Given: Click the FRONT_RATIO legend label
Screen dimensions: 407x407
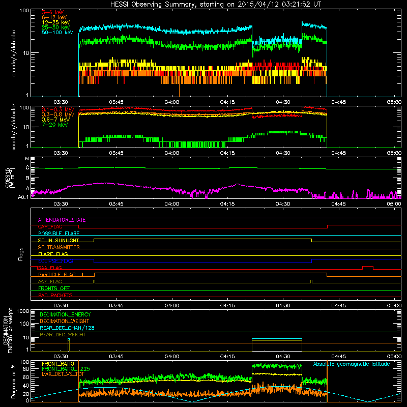Looking at the screenshot, I should click(58, 364).
